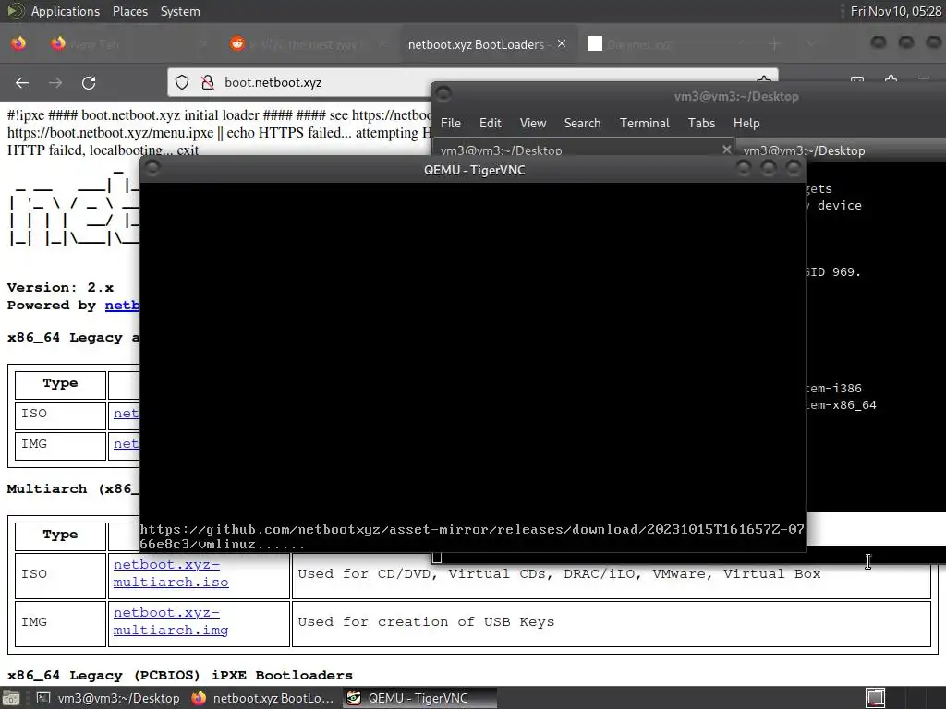Close the first terminal tab
This screenshot has height=709, width=946.
point(727,150)
